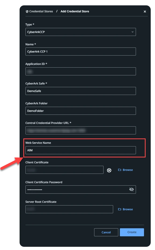The image size is (155, 250).
Task: Click the Cancel button
Action: click(x=106, y=232)
